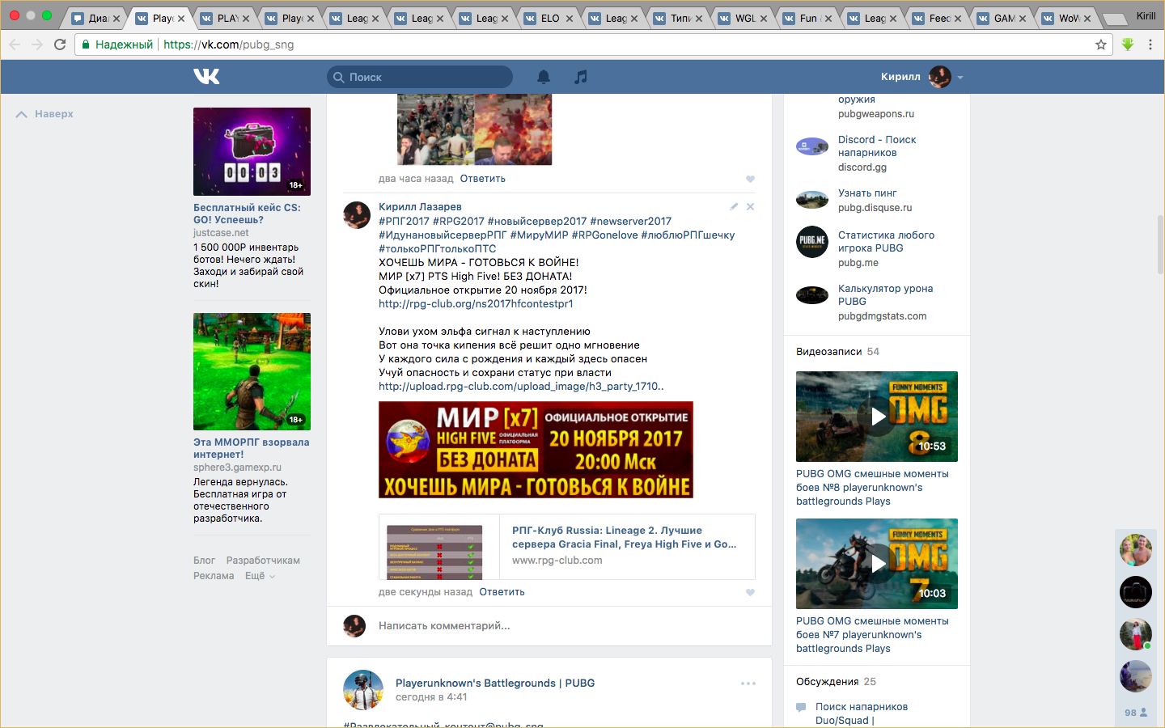Reply to the comment from две секунды назад
This screenshot has width=1165, height=728.
click(x=502, y=592)
